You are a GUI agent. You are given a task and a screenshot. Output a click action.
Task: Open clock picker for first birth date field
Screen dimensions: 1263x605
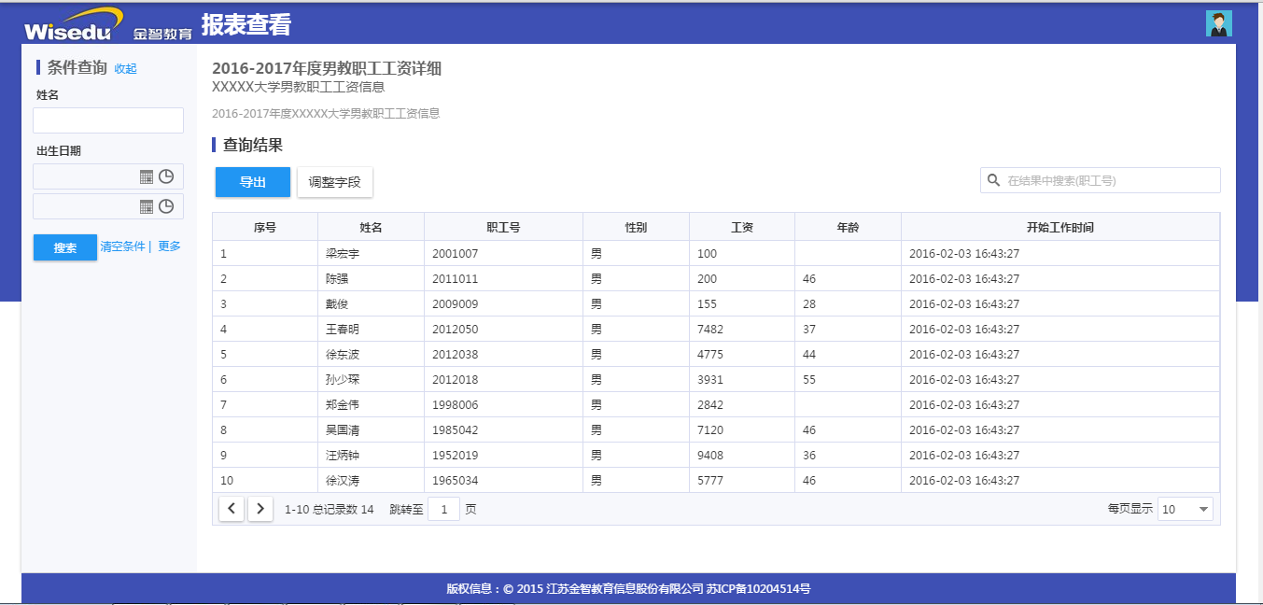click(166, 176)
